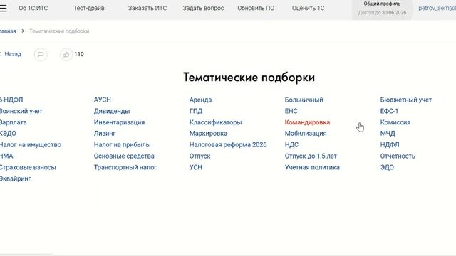The height and width of the screenshot is (256, 456).
Task: Open the ЭДО topic
Action: point(387,167)
